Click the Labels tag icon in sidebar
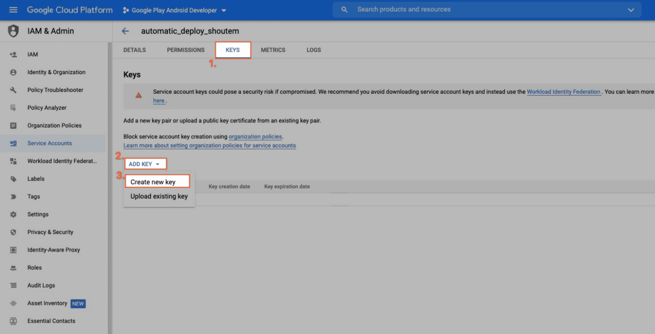 point(13,179)
